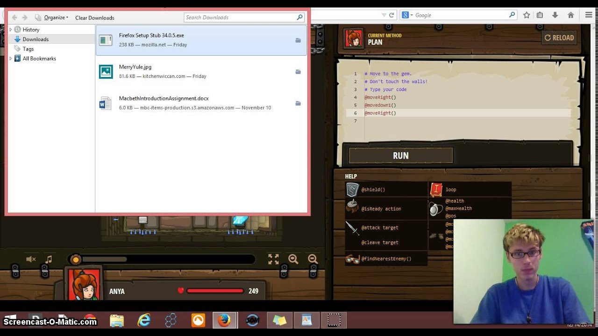Click the shield item icon in Help

352,189
